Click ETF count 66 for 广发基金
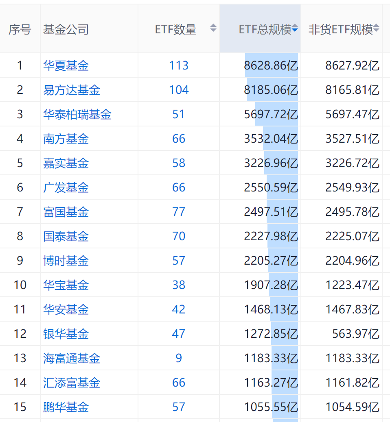This screenshot has width=390, height=422. click(179, 187)
